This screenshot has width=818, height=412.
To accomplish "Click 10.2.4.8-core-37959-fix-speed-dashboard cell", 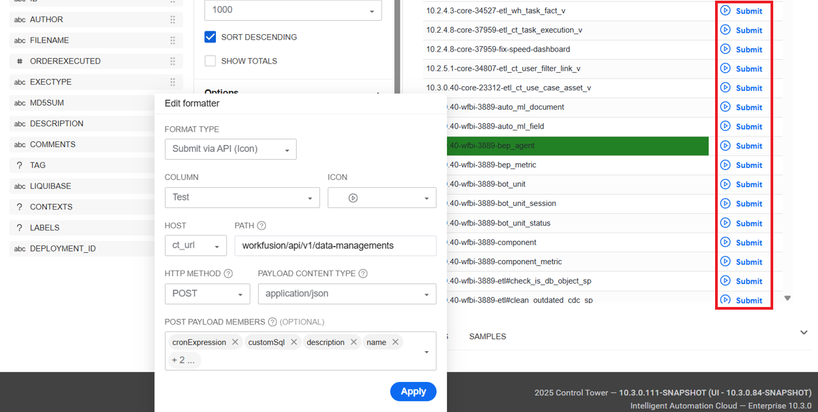I will (567, 49).
